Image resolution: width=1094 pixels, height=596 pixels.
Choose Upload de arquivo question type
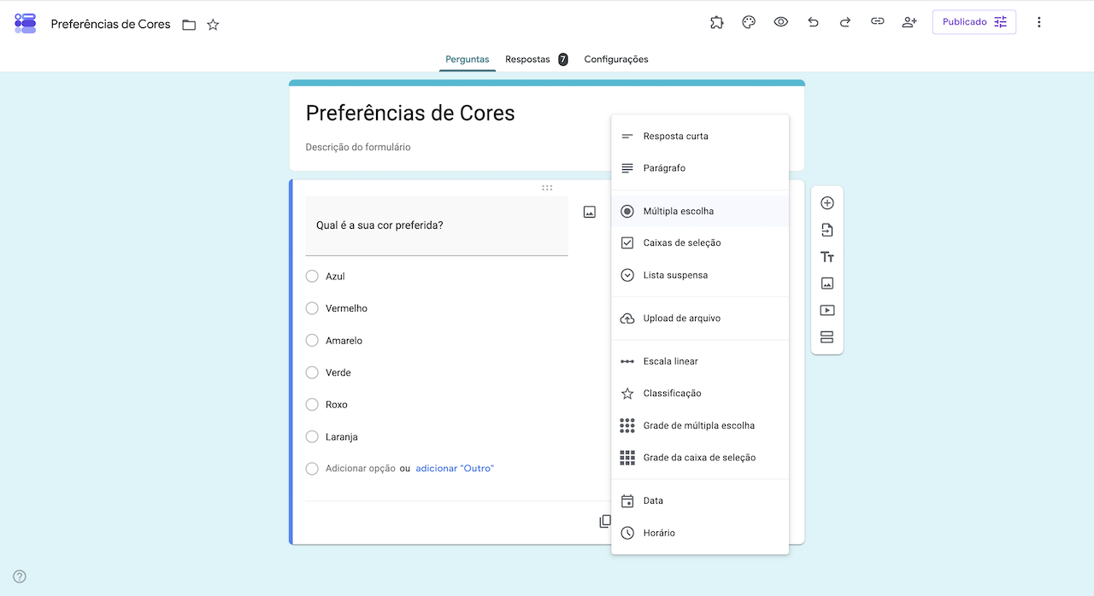point(700,318)
